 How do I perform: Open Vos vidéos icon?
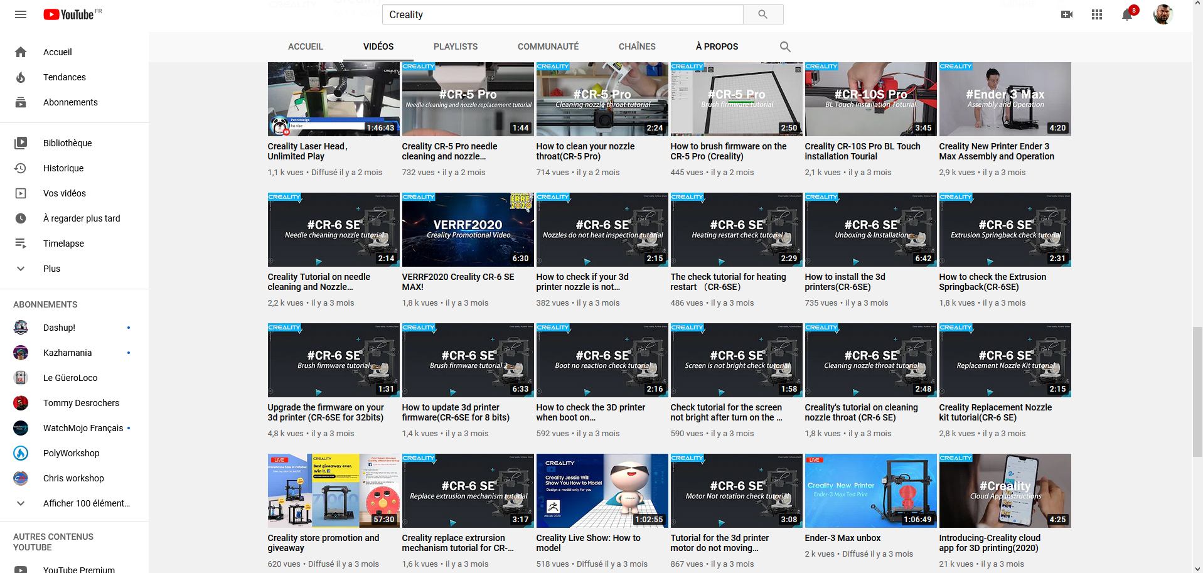[21, 193]
